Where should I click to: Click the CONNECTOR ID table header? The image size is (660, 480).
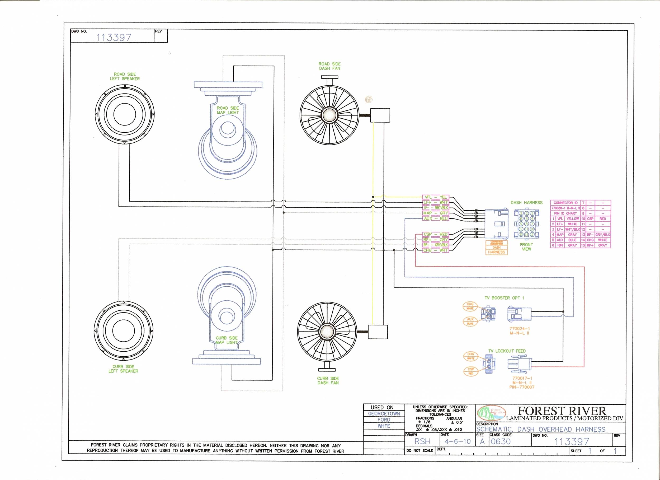(565, 203)
